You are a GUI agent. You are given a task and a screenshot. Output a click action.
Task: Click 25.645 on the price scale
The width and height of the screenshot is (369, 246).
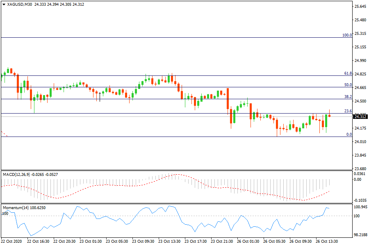[x=360, y=7]
